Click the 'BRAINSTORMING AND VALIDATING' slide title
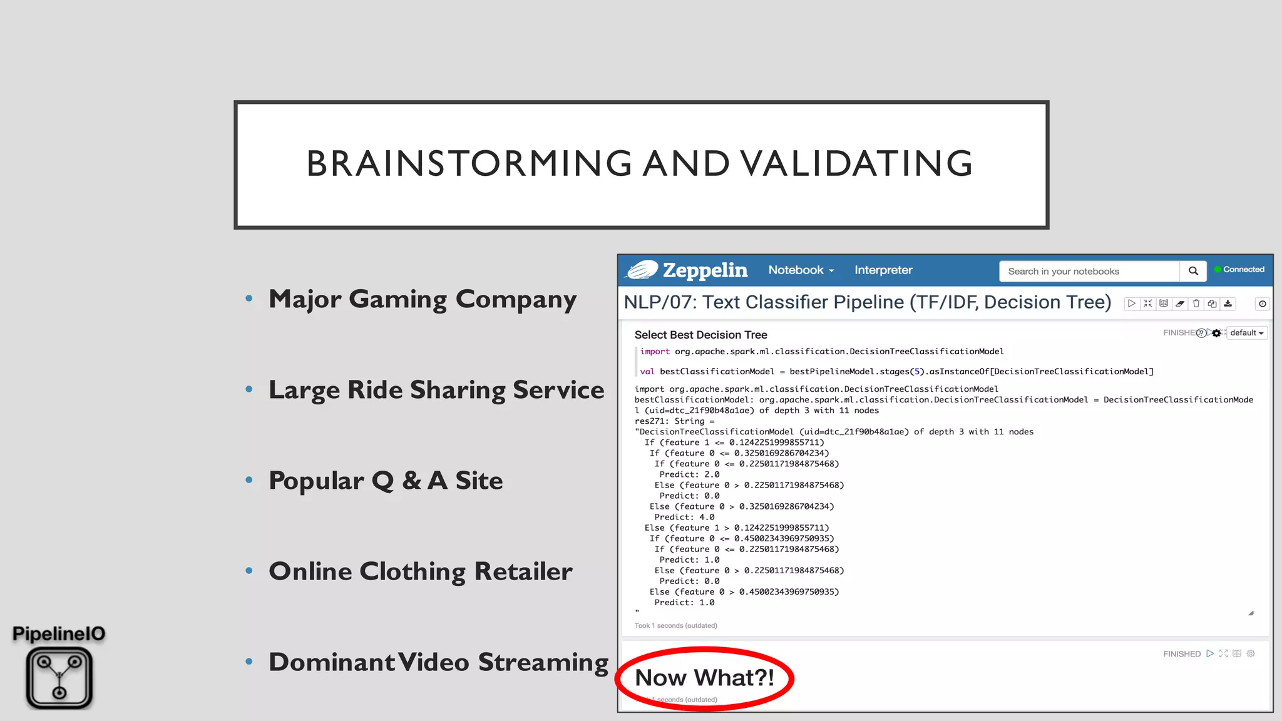The height and width of the screenshot is (721, 1282). point(640,164)
